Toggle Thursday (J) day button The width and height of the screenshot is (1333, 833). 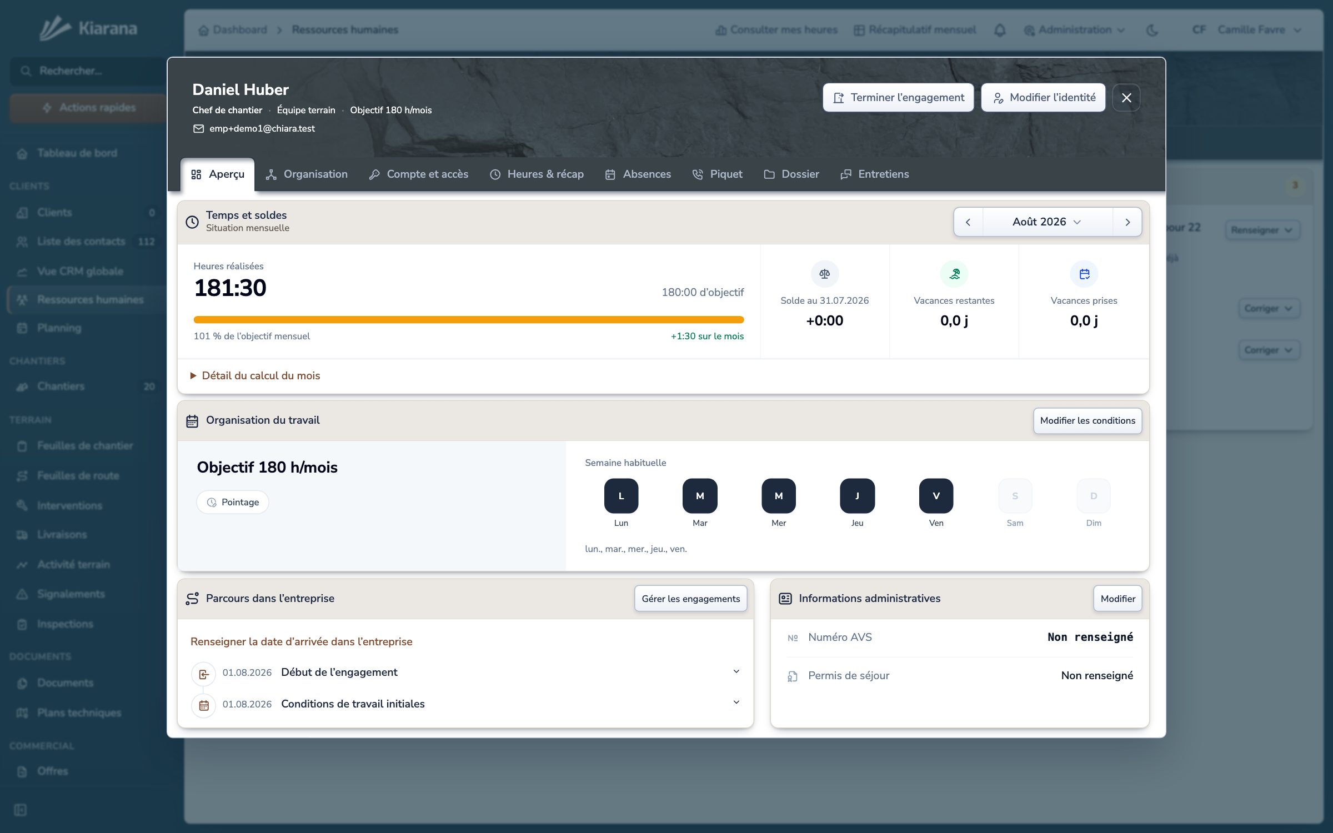point(857,495)
